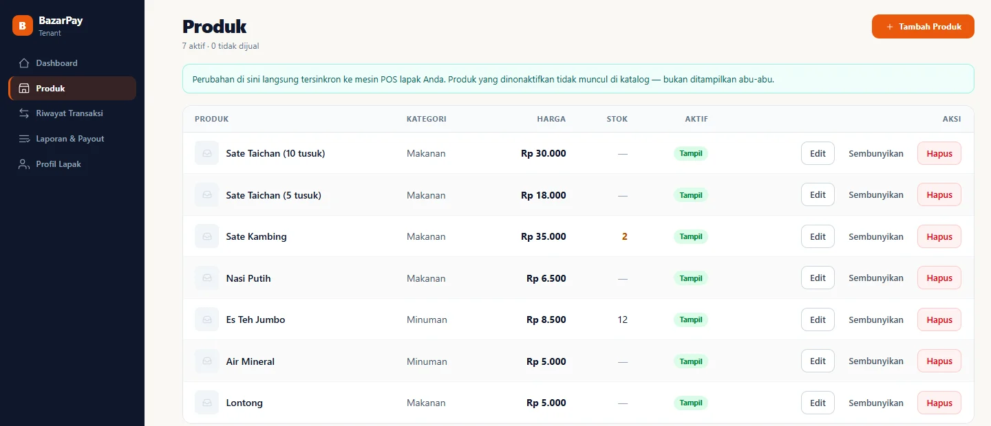The height and width of the screenshot is (426, 991).
Task: Click the Profil Lapak person icon
Action: click(24, 164)
